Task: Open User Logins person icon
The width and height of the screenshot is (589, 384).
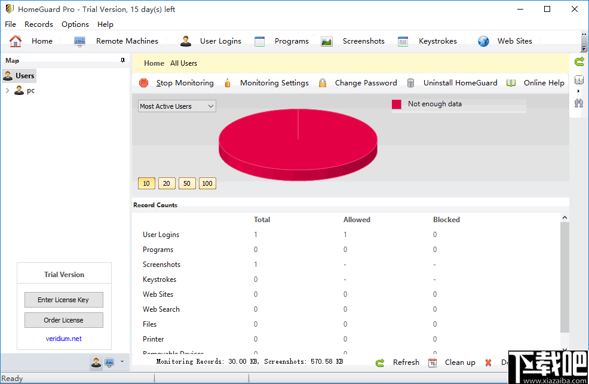Action: [186, 41]
